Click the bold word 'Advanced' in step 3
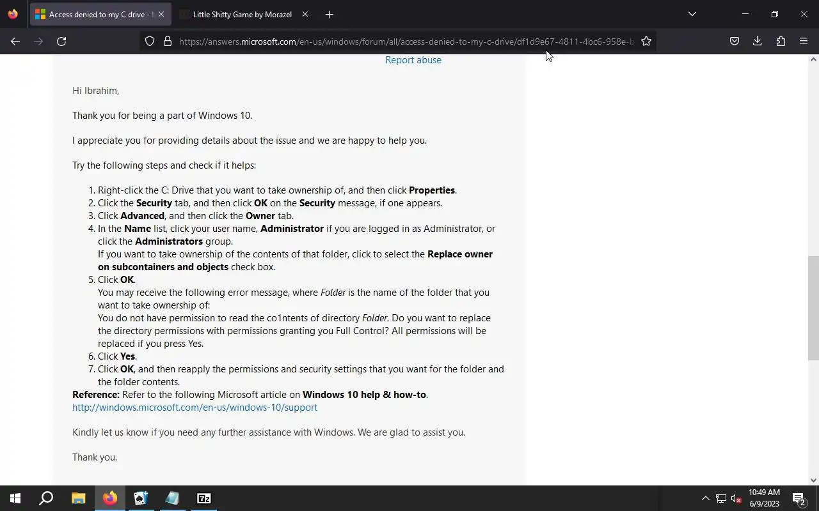The width and height of the screenshot is (819, 511). pos(142,216)
